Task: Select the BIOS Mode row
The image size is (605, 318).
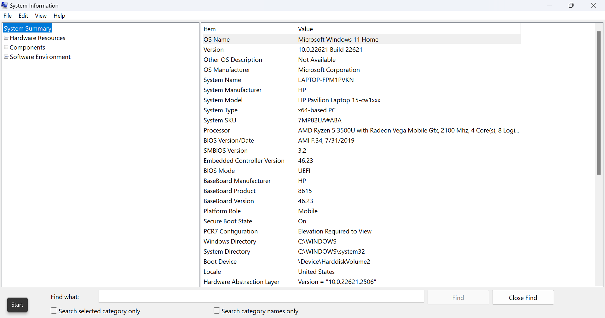Action: [x=361, y=171]
